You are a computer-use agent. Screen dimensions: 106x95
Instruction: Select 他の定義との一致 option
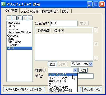pyautogui.click(x=63, y=90)
